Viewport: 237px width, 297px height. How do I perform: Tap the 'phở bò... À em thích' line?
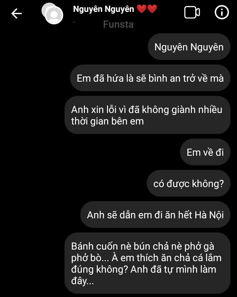[x=146, y=258]
